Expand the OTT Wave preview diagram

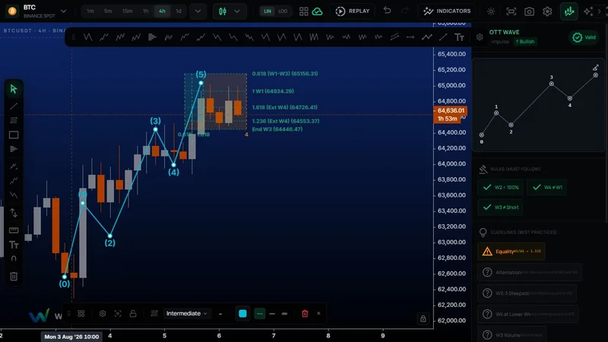pyautogui.click(x=596, y=68)
